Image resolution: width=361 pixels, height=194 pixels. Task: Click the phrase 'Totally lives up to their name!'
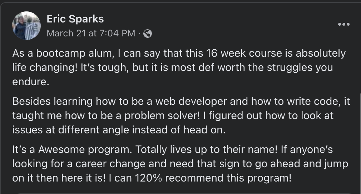[x=207, y=150]
